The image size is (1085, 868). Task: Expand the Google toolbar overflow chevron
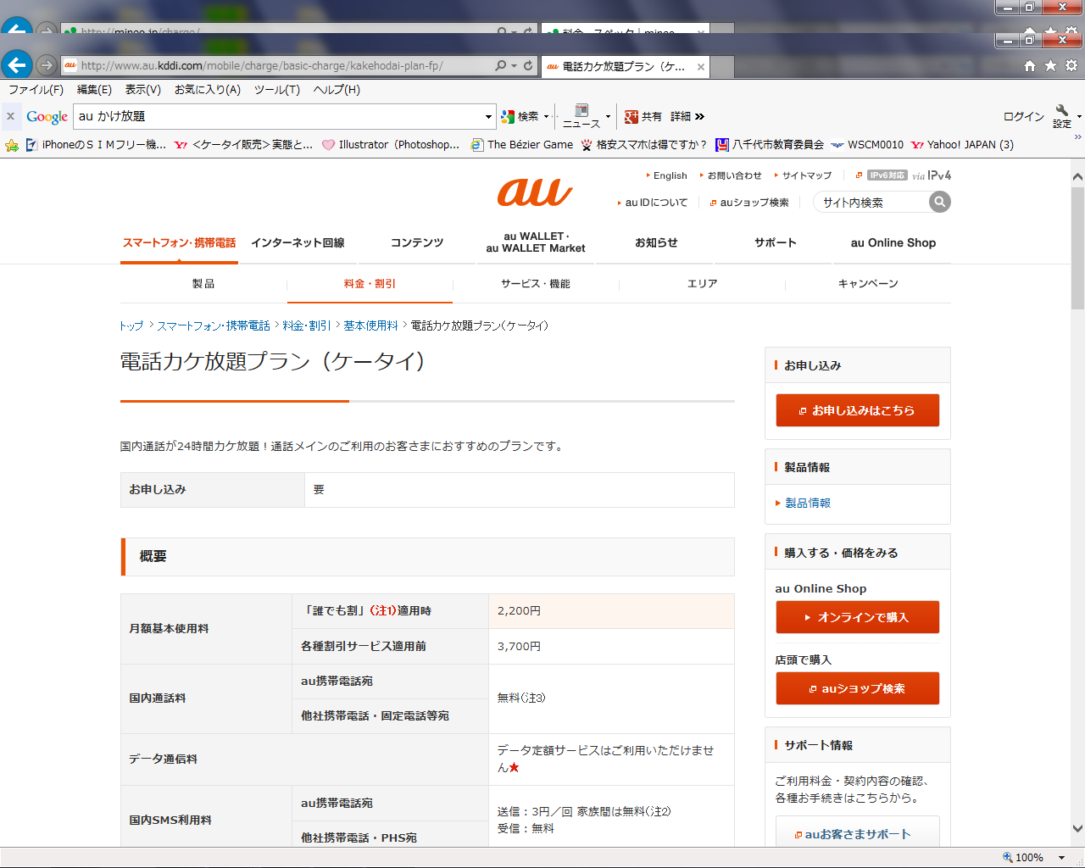coord(699,116)
